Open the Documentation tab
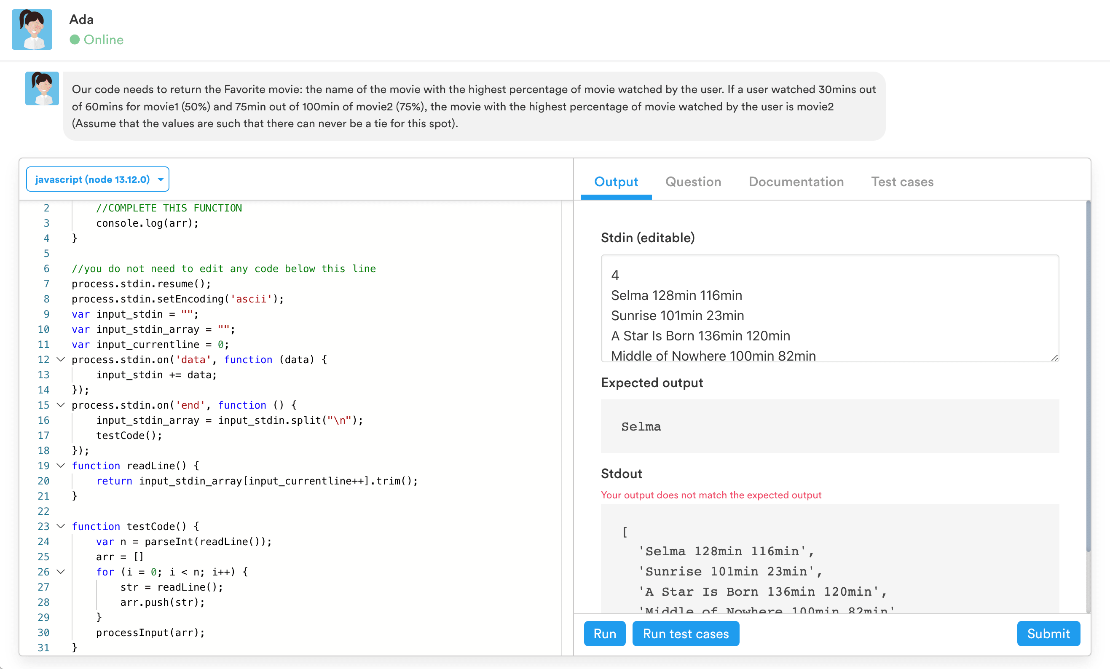Viewport: 1110px width, 669px height. (x=796, y=182)
